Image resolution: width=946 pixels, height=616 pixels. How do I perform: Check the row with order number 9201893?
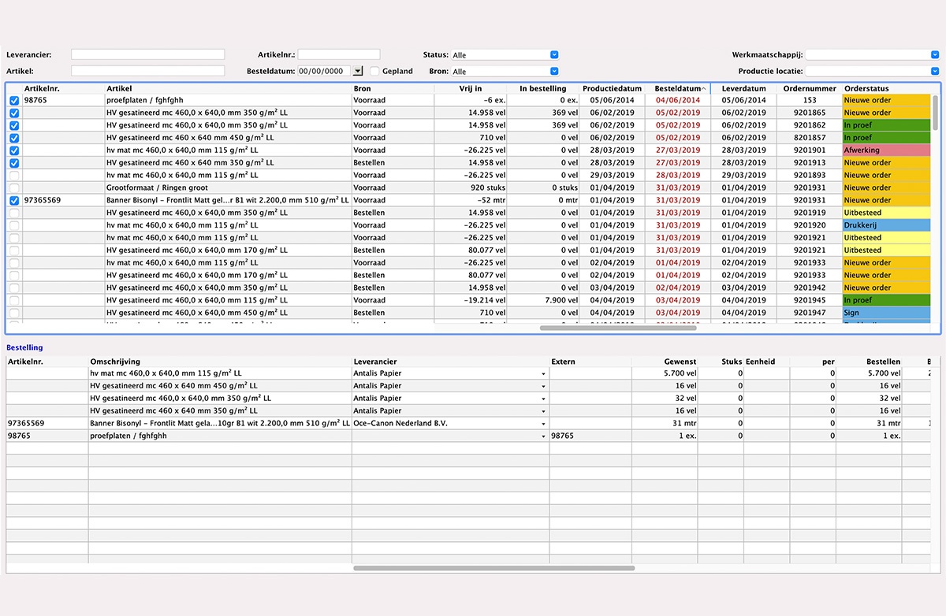tap(14, 176)
